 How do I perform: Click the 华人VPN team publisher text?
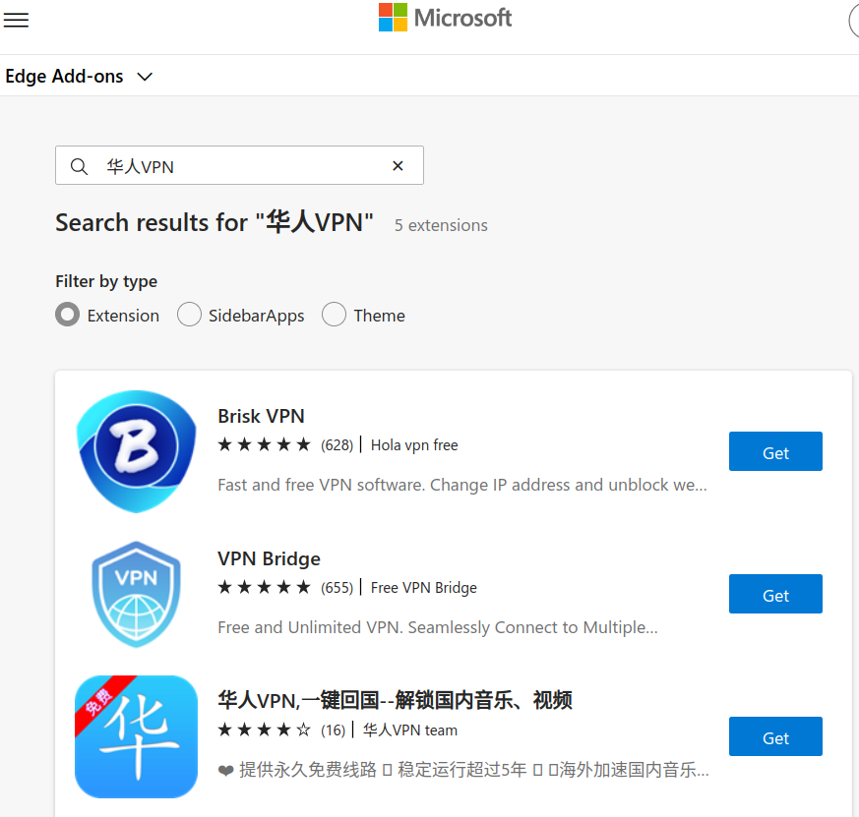coord(409,730)
